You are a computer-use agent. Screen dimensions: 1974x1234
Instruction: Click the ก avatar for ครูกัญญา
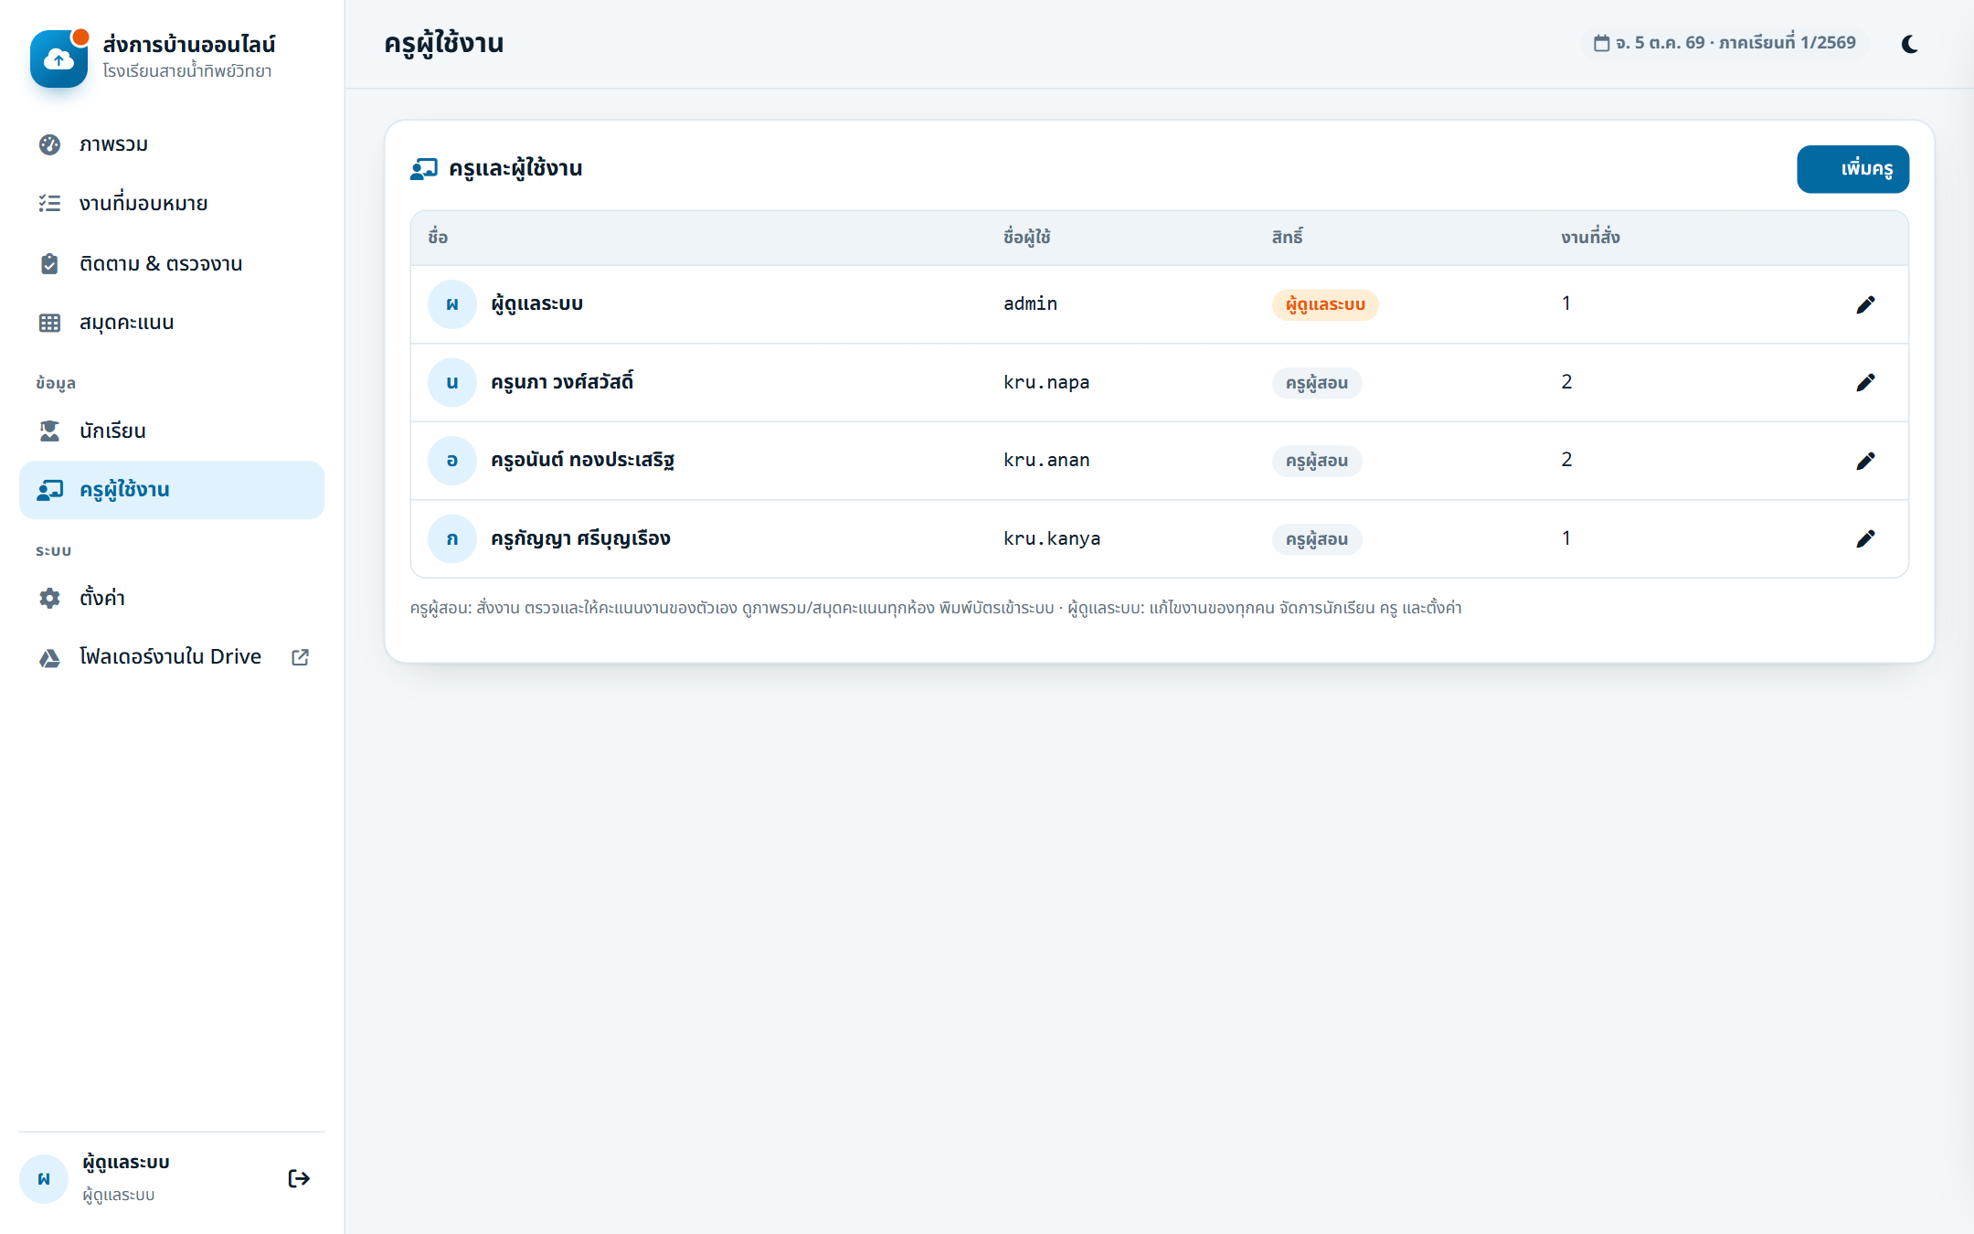(x=452, y=538)
